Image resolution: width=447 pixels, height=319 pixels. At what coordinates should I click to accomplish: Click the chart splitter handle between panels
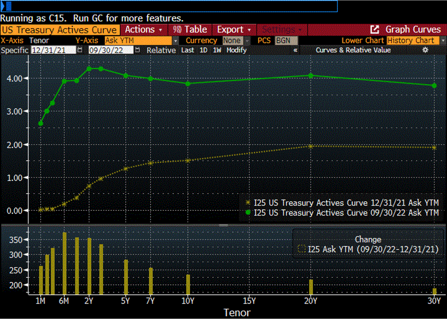coord(223,225)
